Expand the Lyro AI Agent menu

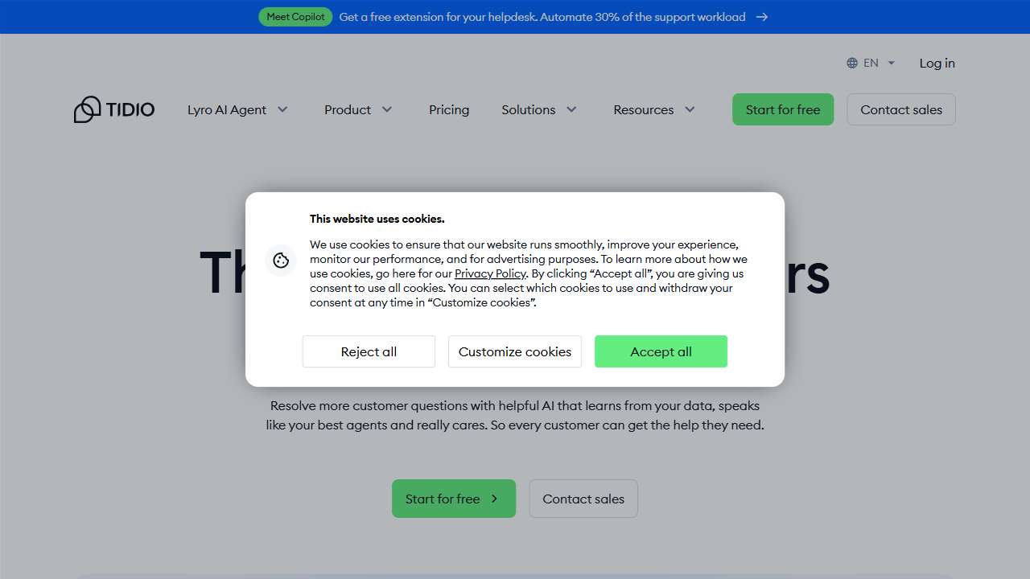(237, 109)
